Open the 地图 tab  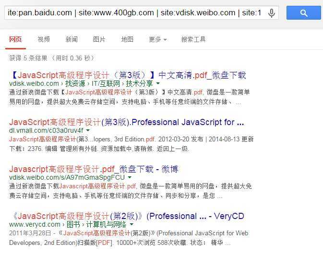[x=127, y=39]
